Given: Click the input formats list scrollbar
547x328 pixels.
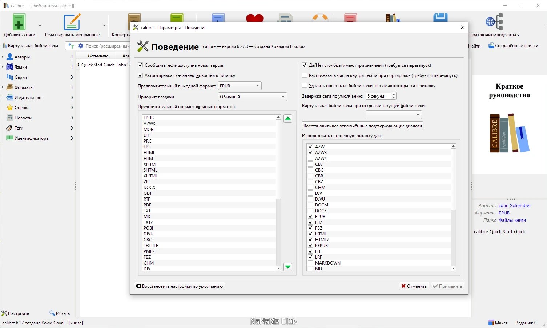Looking at the screenshot, I should [278, 160].
